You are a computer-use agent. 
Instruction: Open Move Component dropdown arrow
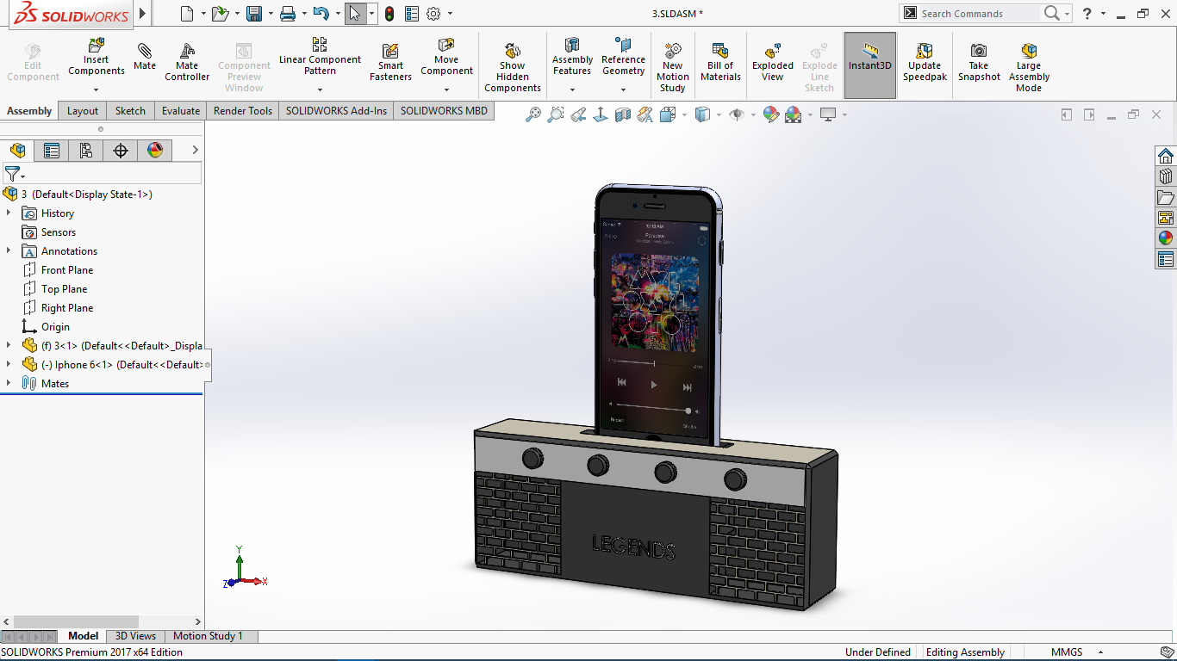[x=446, y=90]
